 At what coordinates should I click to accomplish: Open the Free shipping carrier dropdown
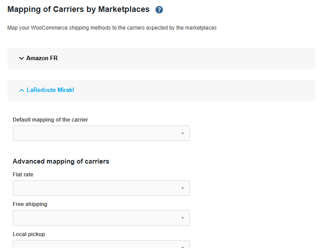pyautogui.click(x=101, y=218)
